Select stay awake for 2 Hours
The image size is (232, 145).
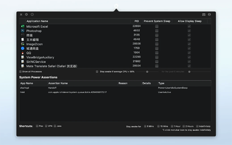click(x=184, y=126)
